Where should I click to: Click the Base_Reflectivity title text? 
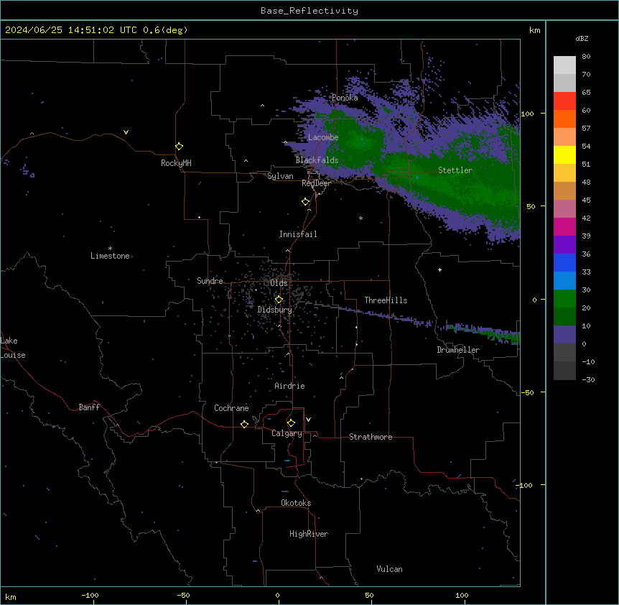309,11
